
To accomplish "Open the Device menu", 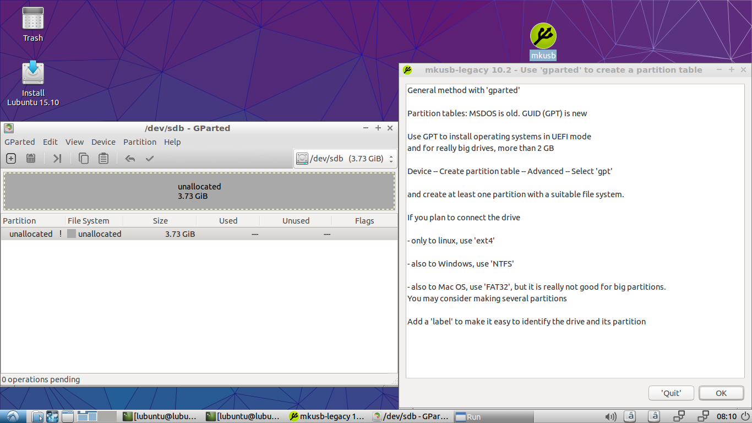I will pyautogui.click(x=103, y=142).
